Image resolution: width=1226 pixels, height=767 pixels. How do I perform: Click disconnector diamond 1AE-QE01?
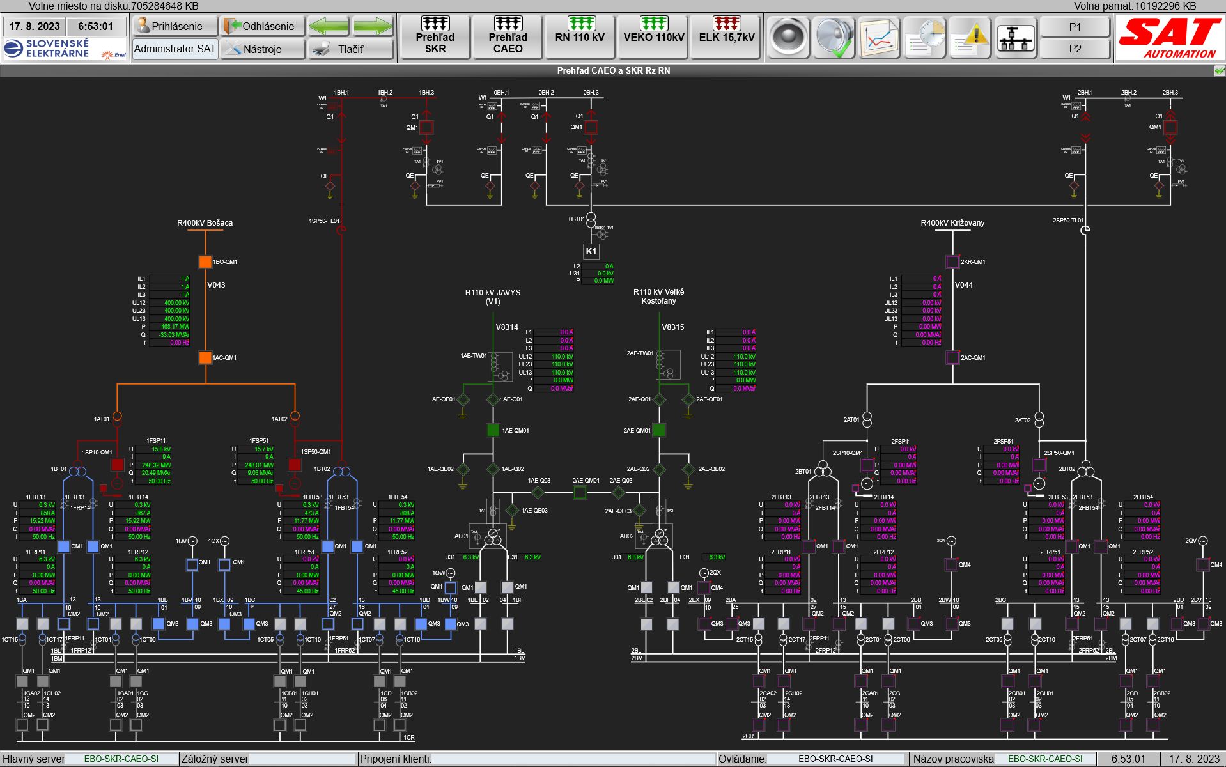point(463,400)
